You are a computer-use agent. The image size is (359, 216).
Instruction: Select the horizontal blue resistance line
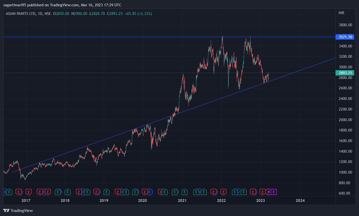169,37
